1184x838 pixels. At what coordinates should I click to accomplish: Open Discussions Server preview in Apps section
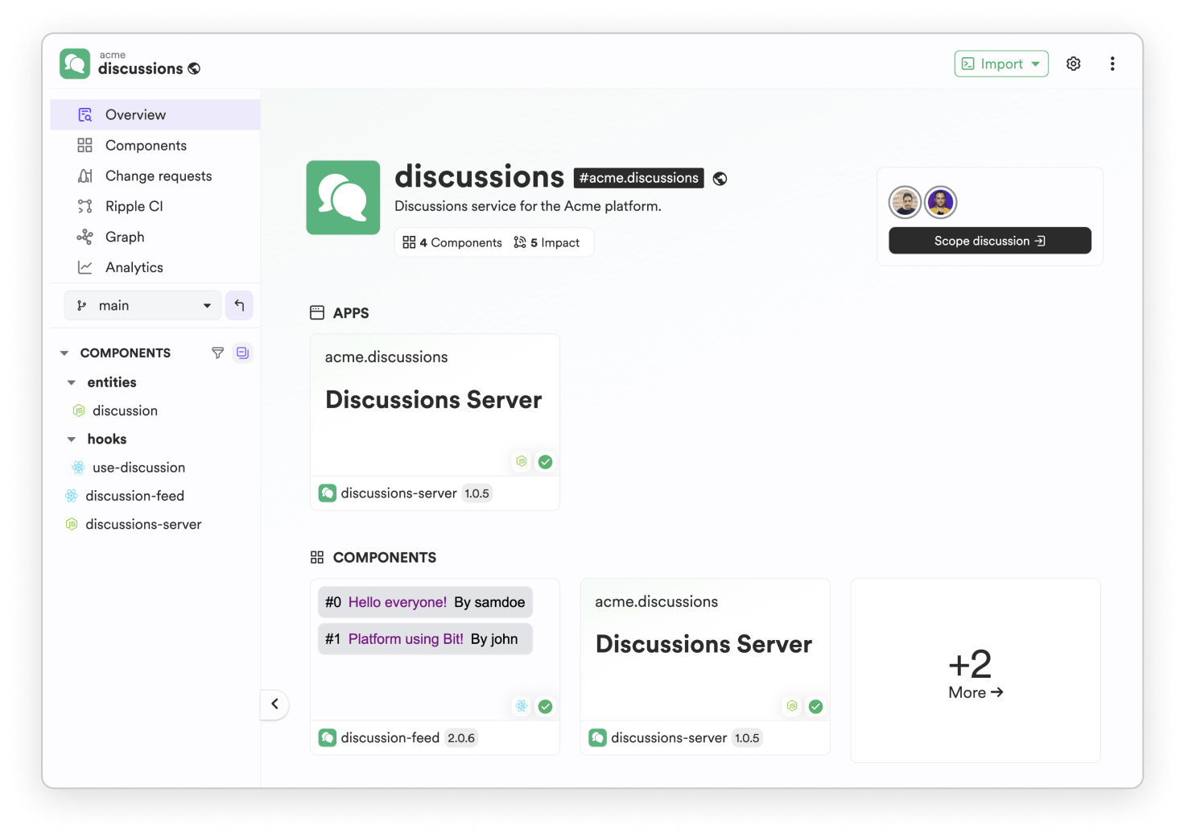[x=435, y=405]
